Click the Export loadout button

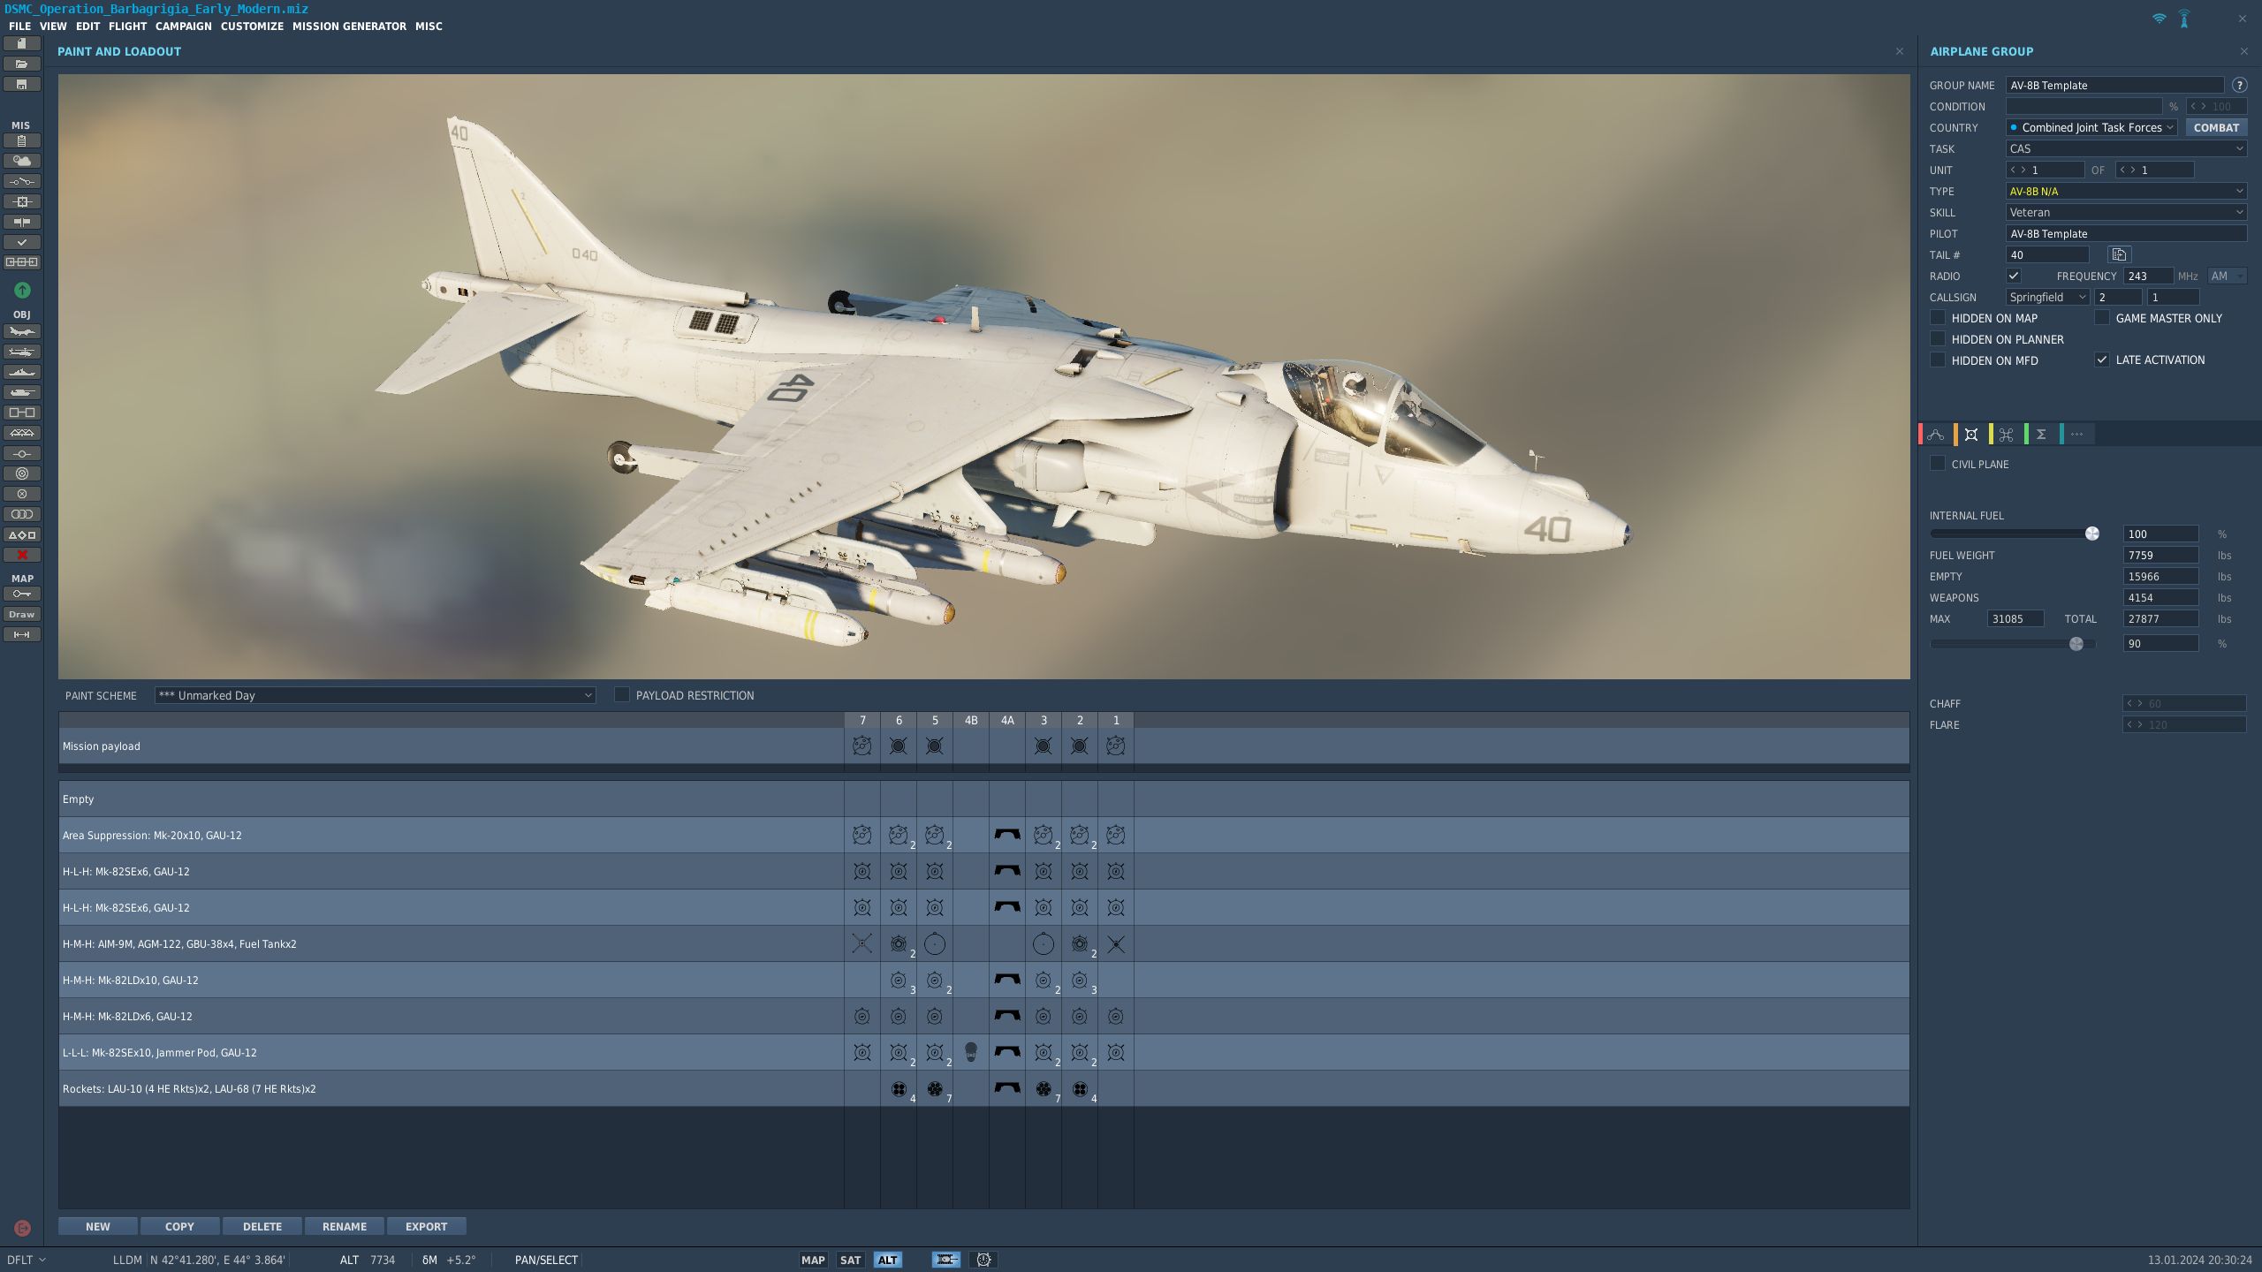click(x=426, y=1226)
